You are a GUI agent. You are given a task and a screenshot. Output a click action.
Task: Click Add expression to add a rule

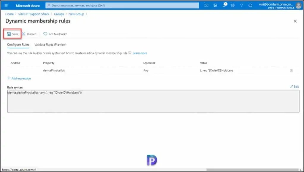click(19, 78)
